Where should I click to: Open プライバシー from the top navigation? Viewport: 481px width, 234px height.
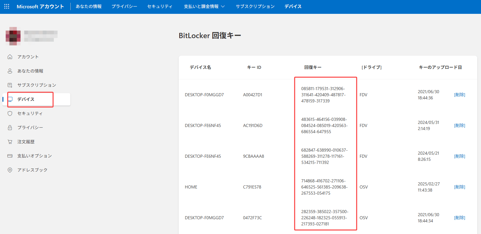(x=124, y=6)
